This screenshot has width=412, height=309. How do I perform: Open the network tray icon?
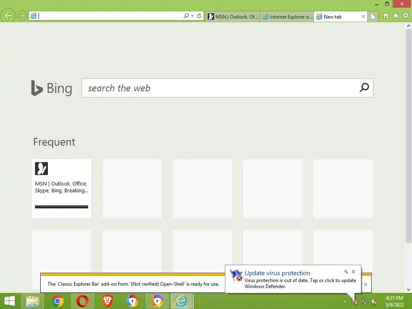(364, 302)
